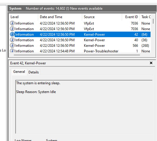Click task category (268) cell
157x141 pixels.
145,46
